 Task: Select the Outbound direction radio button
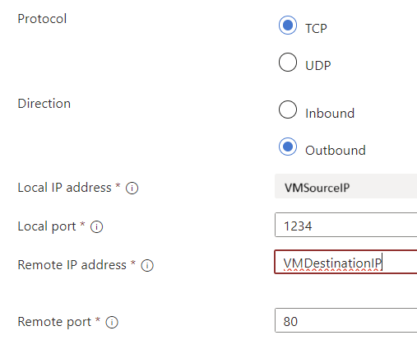click(288, 147)
